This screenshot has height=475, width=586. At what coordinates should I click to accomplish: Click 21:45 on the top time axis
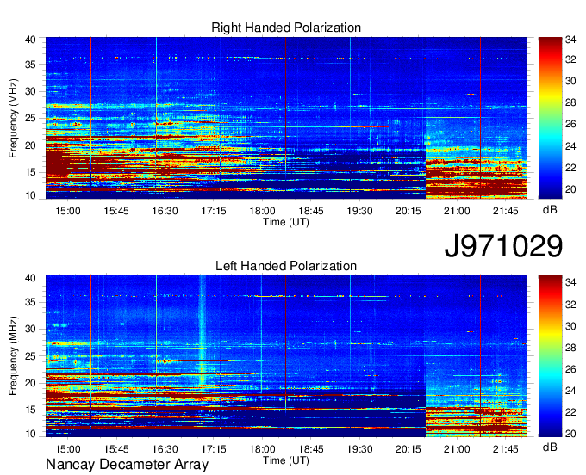505,211
